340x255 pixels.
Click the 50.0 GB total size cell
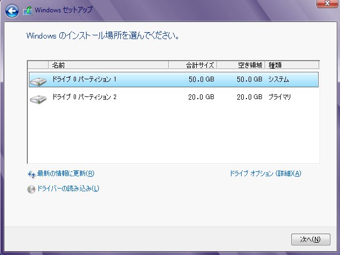202,79
